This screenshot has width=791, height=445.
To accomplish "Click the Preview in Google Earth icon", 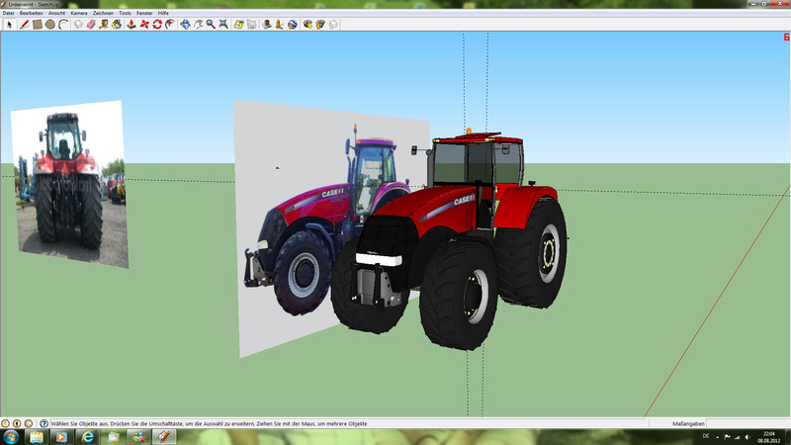I will click(x=292, y=24).
